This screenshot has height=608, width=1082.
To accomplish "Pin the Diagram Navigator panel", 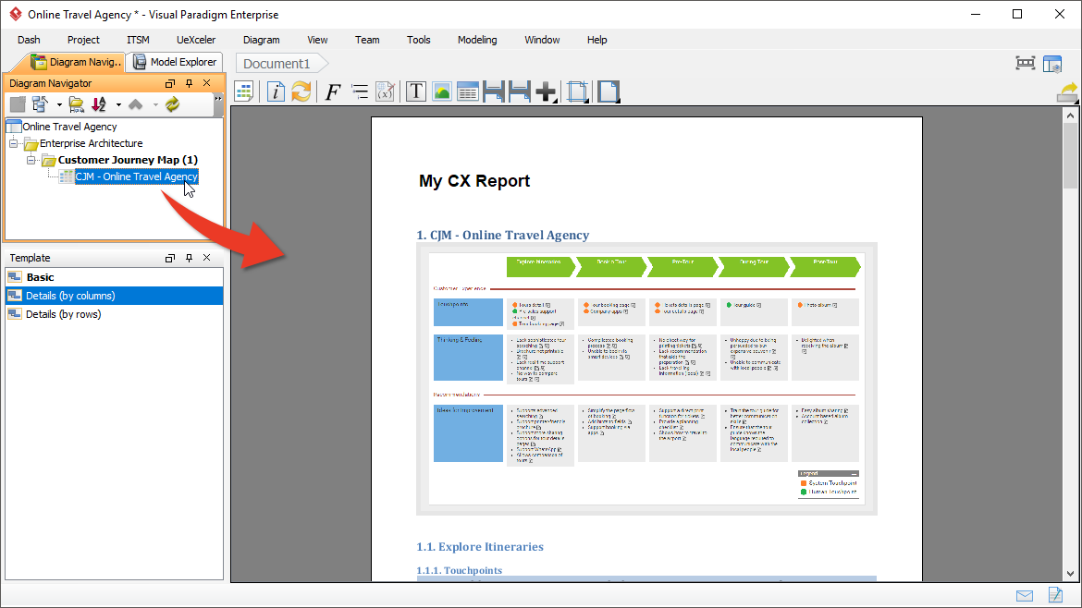I will 189,83.
